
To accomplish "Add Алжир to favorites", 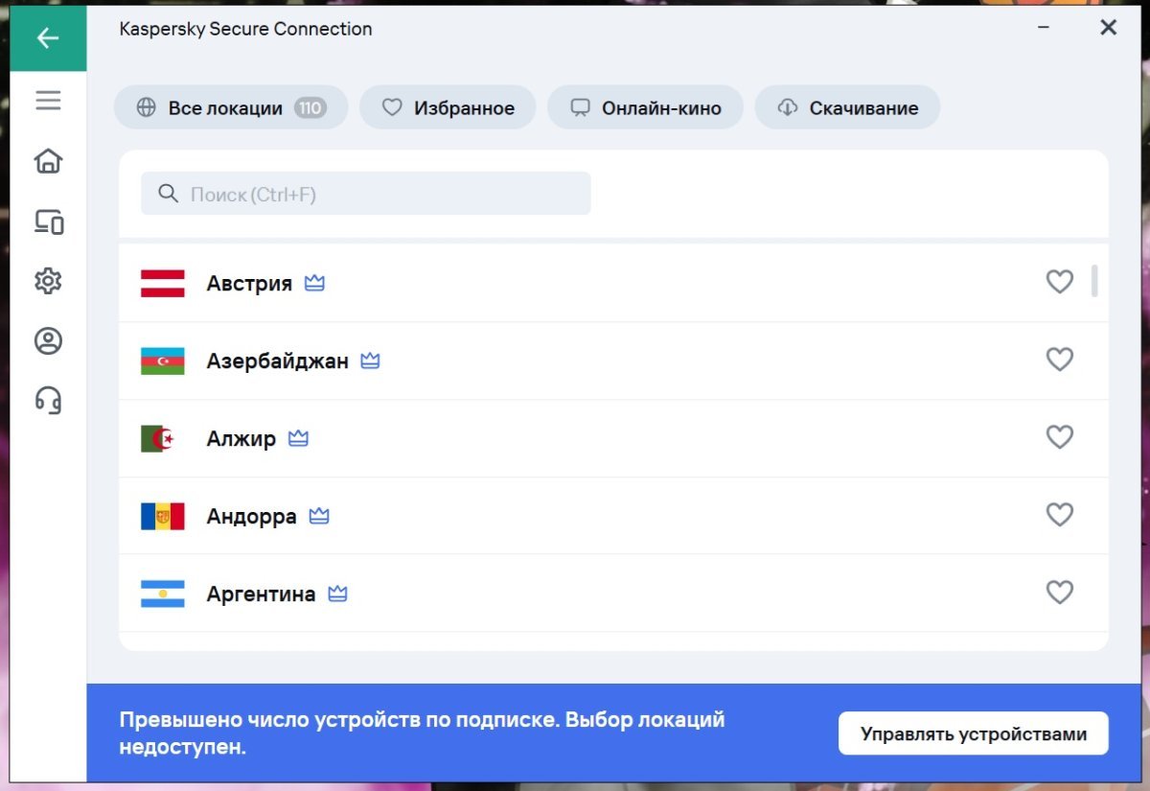I will tap(1059, 437).
